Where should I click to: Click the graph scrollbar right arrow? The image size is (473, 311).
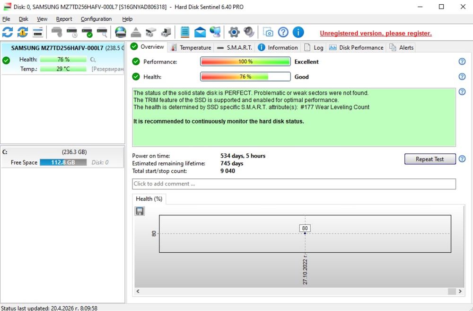(x=460, y=292)
